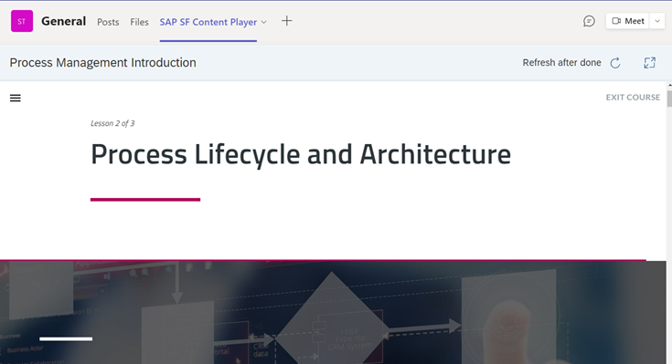
Task: Switch to the Posts tab
Action: click(x=108, y=22)
